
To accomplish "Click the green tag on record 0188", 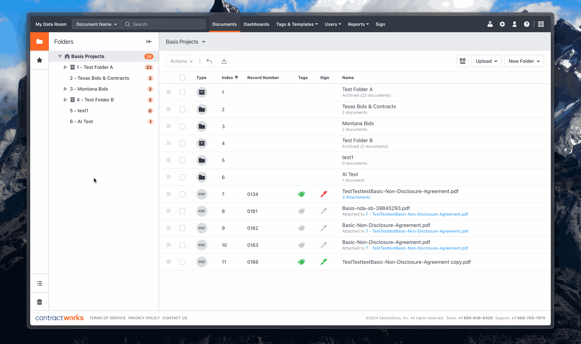I will click(x=301, y=262).
